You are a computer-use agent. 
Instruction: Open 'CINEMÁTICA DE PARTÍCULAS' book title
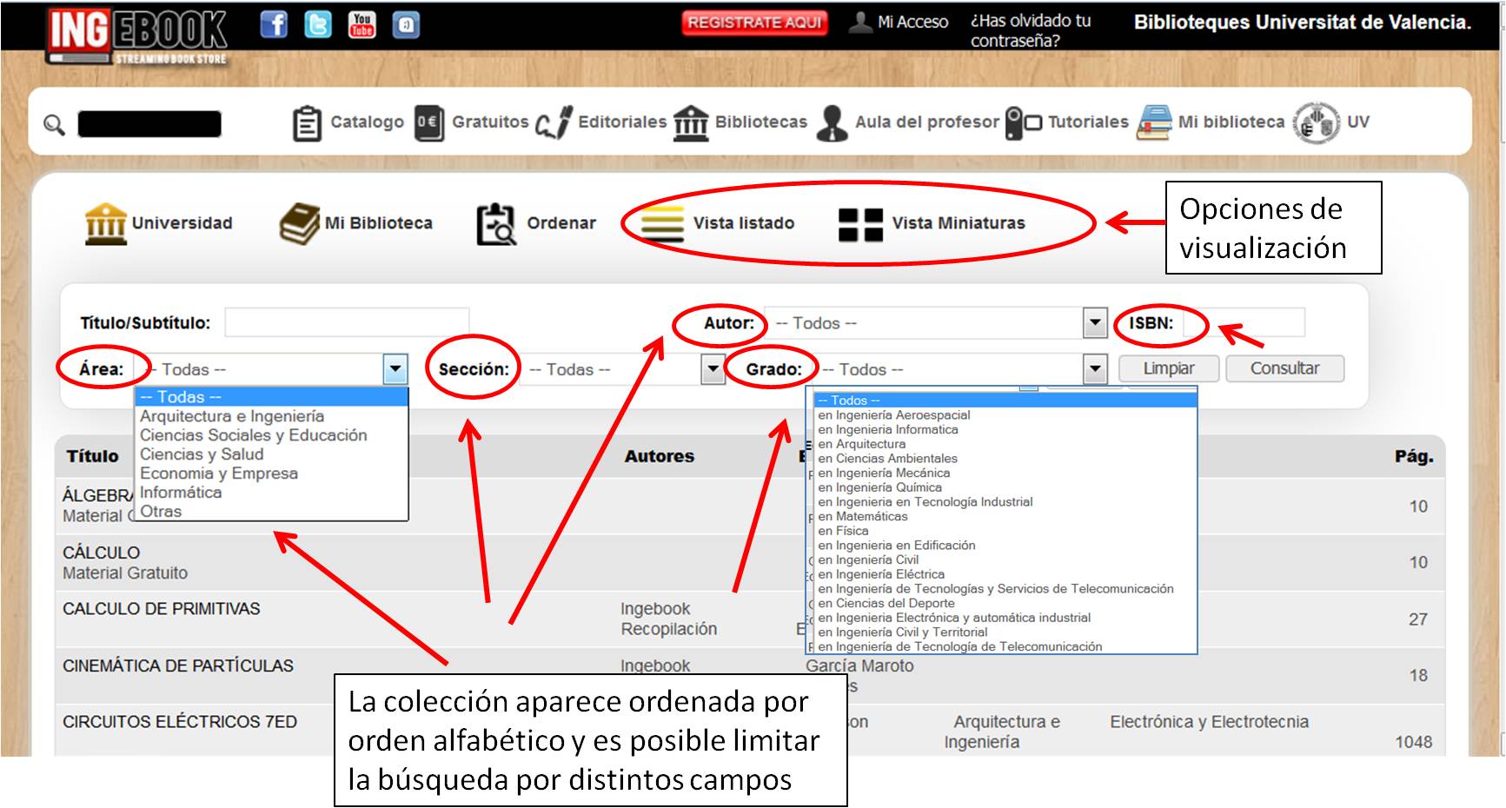point(178,666)
